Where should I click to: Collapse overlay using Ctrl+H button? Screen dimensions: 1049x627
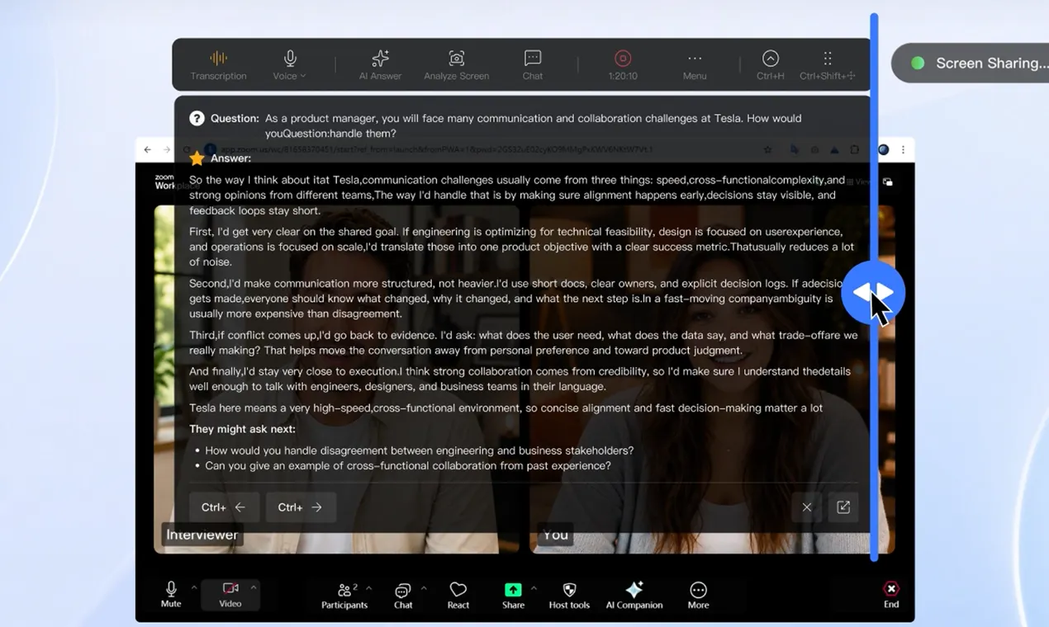pos(771,64)
